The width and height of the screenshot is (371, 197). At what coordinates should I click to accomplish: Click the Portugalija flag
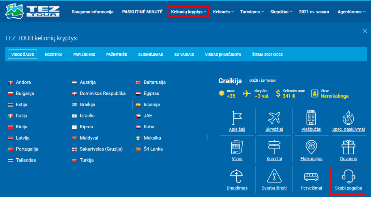coord(10,149)
